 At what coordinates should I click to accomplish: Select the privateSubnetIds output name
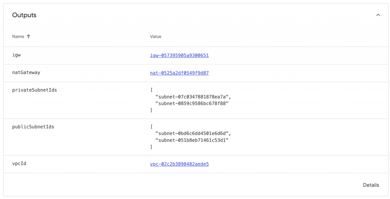(34, 90)
